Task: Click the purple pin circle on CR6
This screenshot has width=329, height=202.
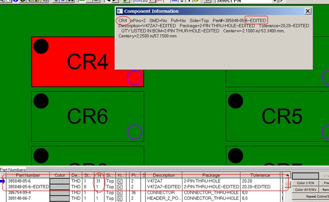Action: pyautogui.click(x=134, y=132)
